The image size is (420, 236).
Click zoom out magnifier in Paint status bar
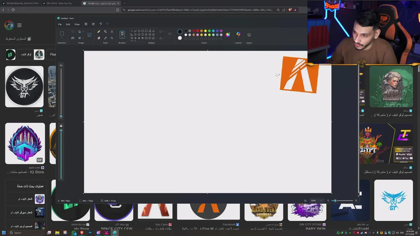[328, 201]
